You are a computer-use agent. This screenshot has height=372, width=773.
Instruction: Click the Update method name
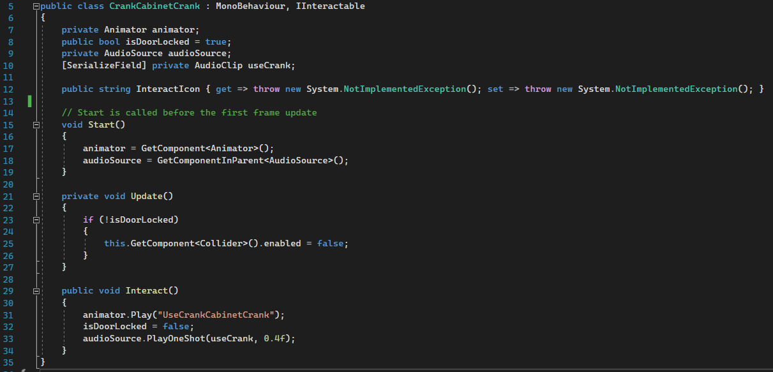(x=146, y=197)
